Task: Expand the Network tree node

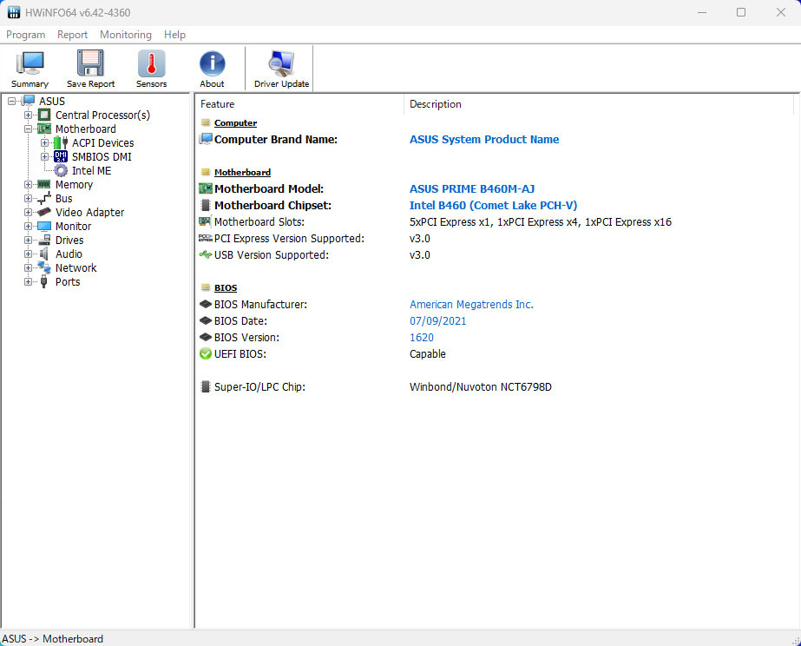Action: pos(28,267)
